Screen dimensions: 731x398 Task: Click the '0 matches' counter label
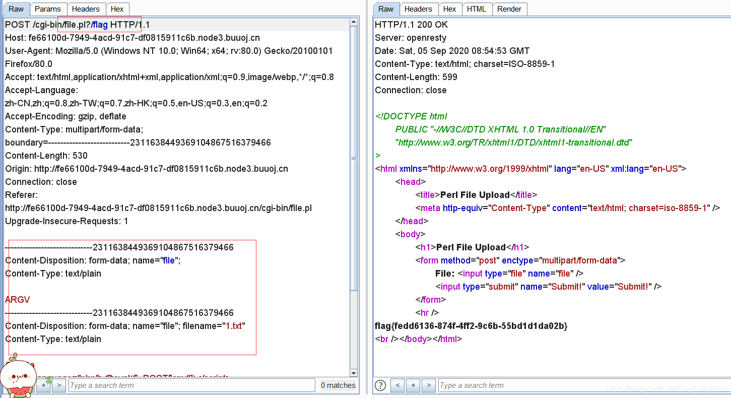(338, 385)
